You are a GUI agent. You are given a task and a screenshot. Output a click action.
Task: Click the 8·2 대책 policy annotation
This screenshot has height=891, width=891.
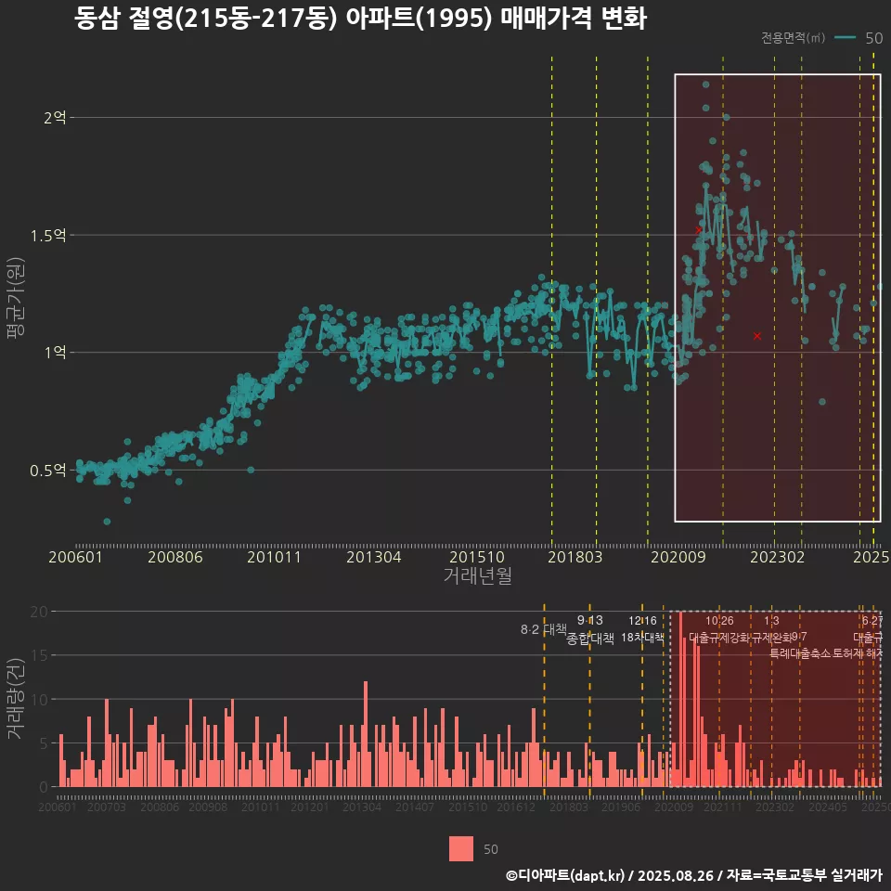click(x=544, y=629)
